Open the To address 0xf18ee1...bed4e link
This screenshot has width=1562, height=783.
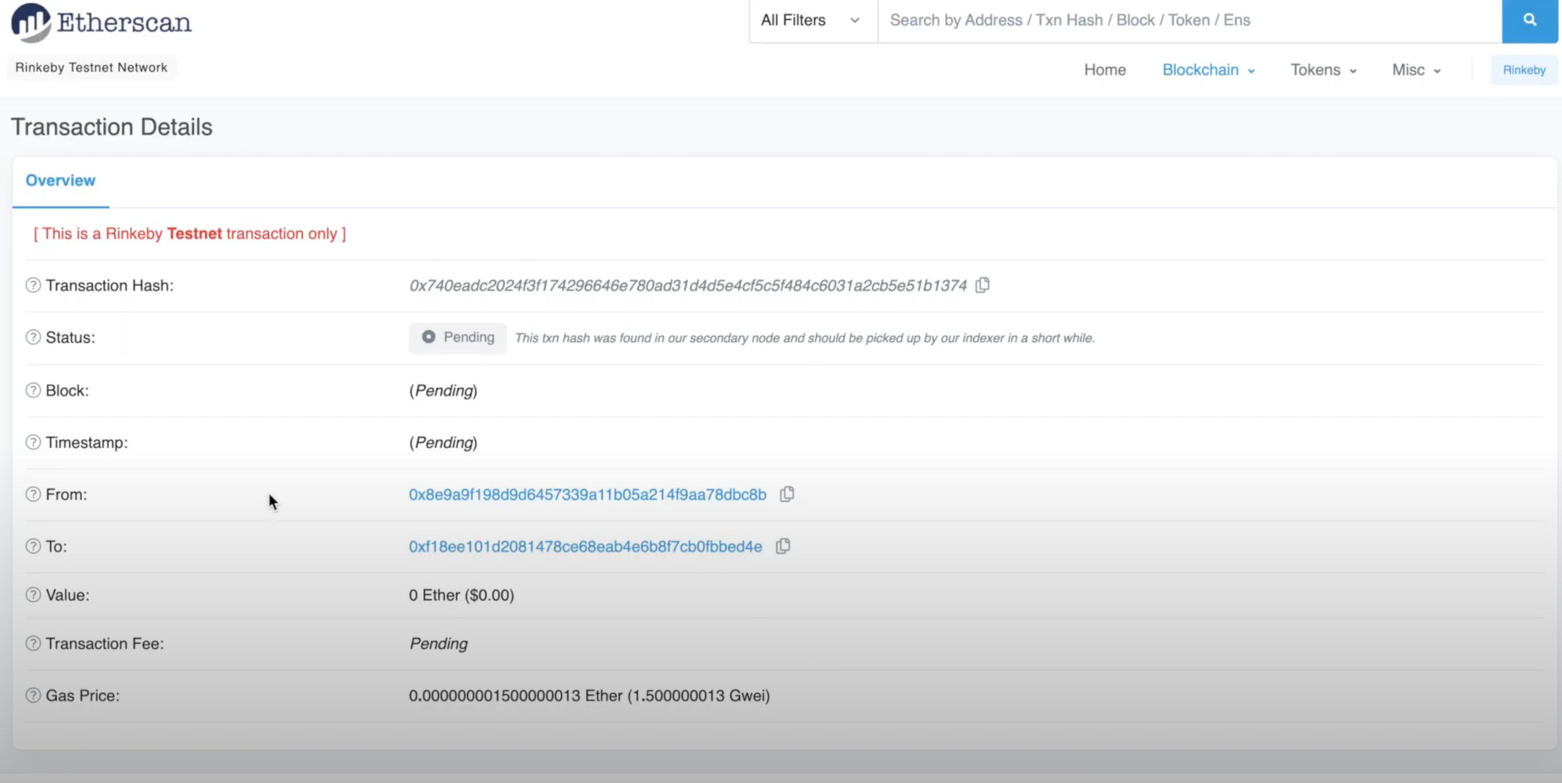coord(585,547)
